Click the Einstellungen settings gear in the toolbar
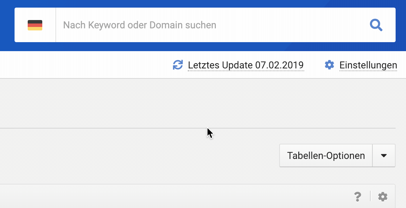Screen dimensions: 406x208 tap(329, 65)
